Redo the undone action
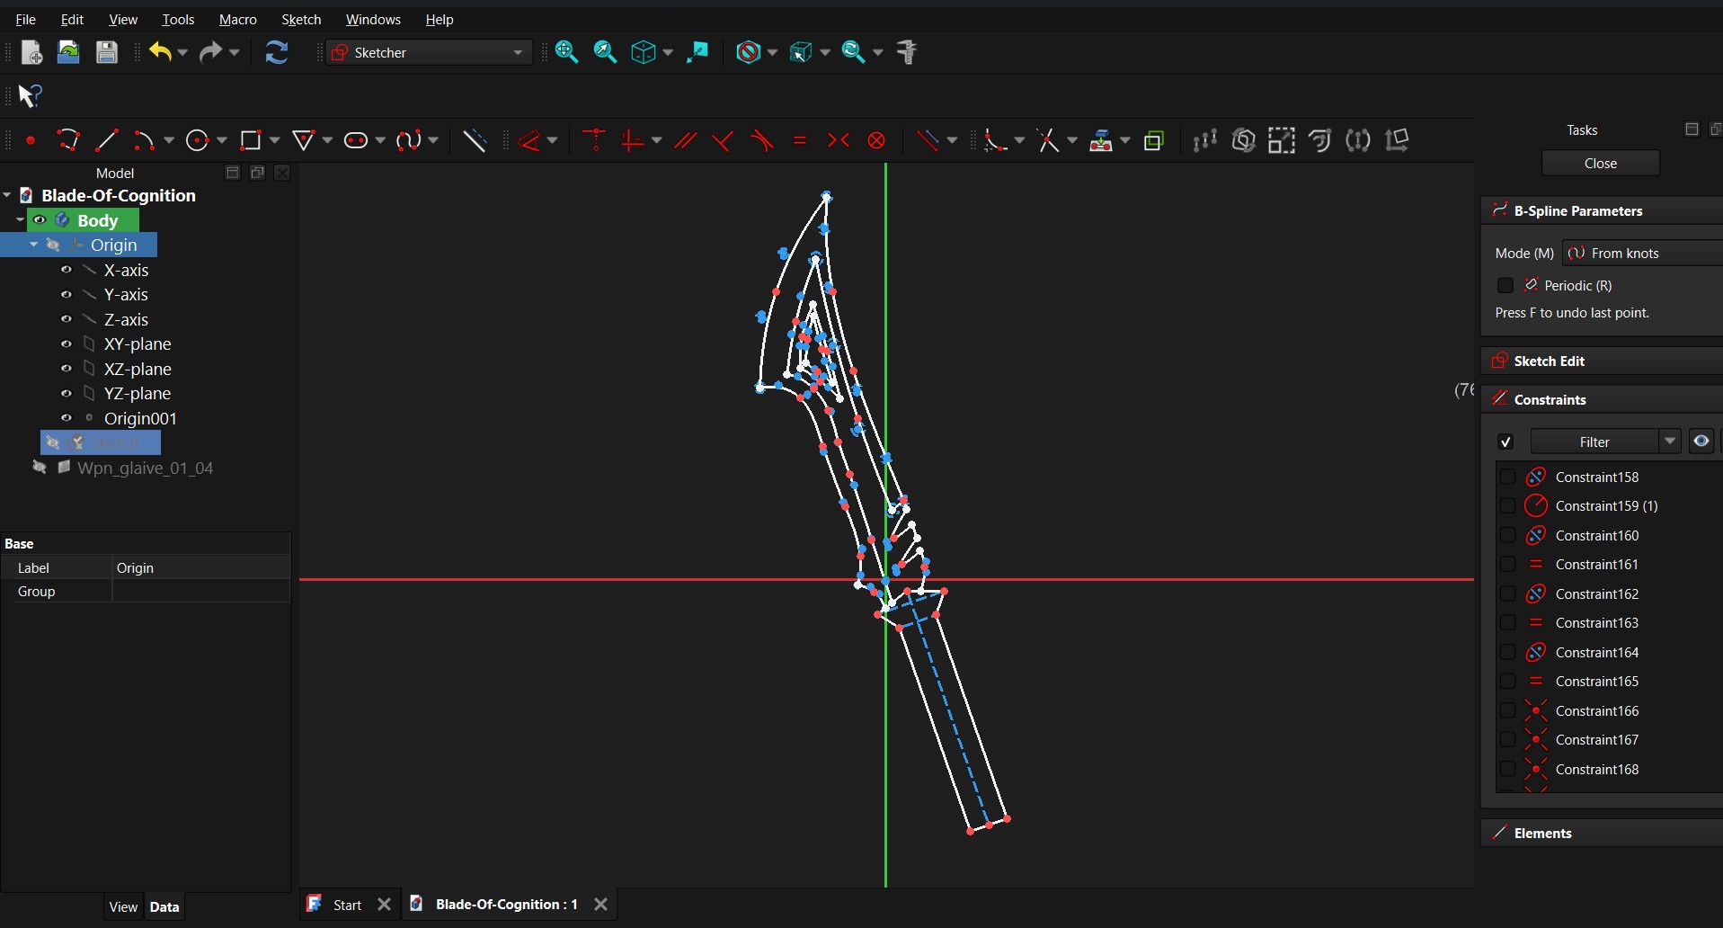Viewport: 1723px width, 928px height. coord(211,53)
